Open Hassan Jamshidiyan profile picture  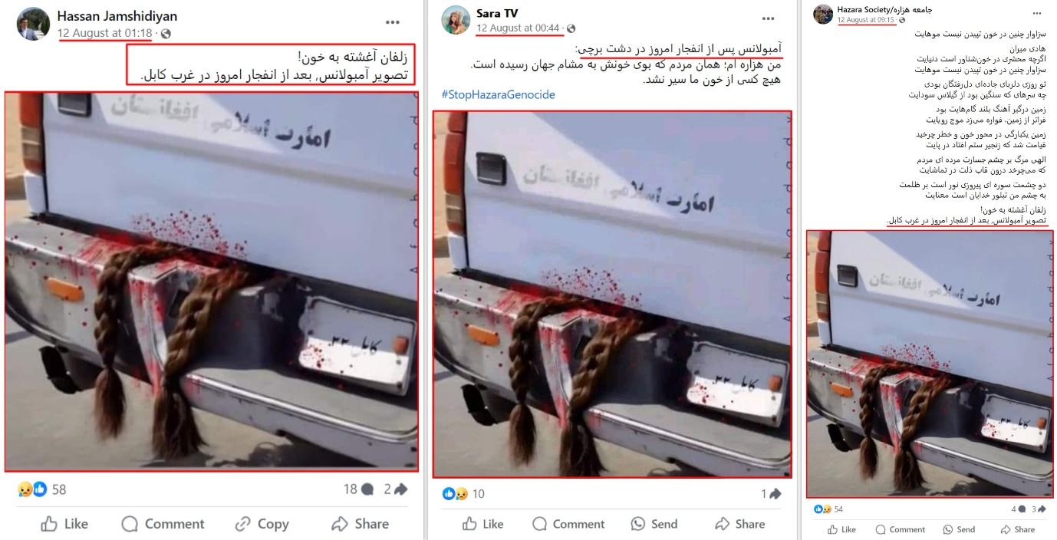(34, 24)
